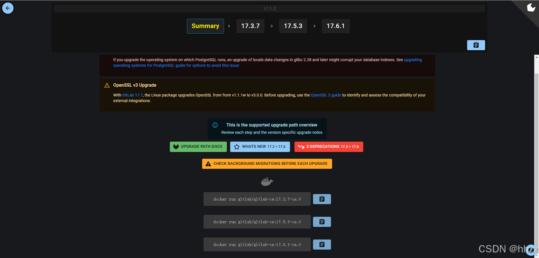Copy the 17.5.3-ce.0 docker command

pos(322,222)
